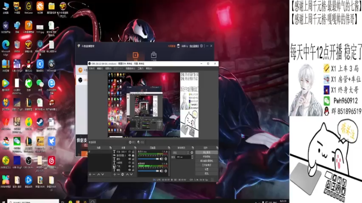This screenshot has width=362, height=203.
Task: Pop out the Controls dock using its header icon
Action: [217, 148]
